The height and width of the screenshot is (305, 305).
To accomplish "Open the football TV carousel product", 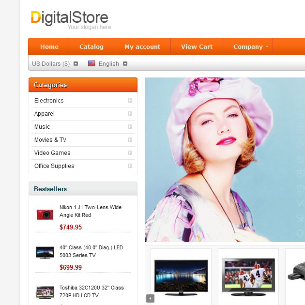I will (248, 277).
